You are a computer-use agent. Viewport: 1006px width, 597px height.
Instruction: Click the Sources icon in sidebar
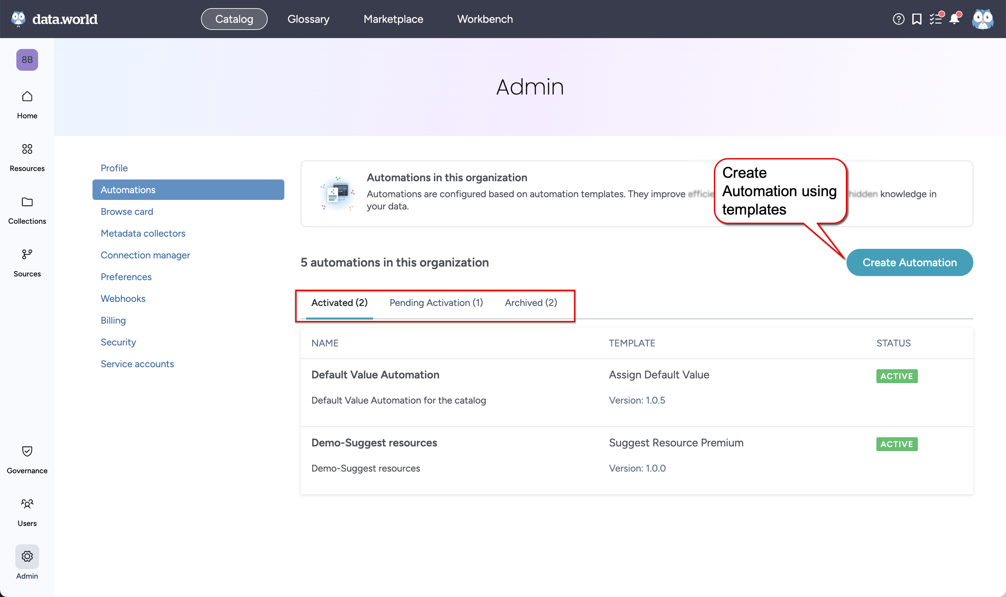[x=27, y=254]
